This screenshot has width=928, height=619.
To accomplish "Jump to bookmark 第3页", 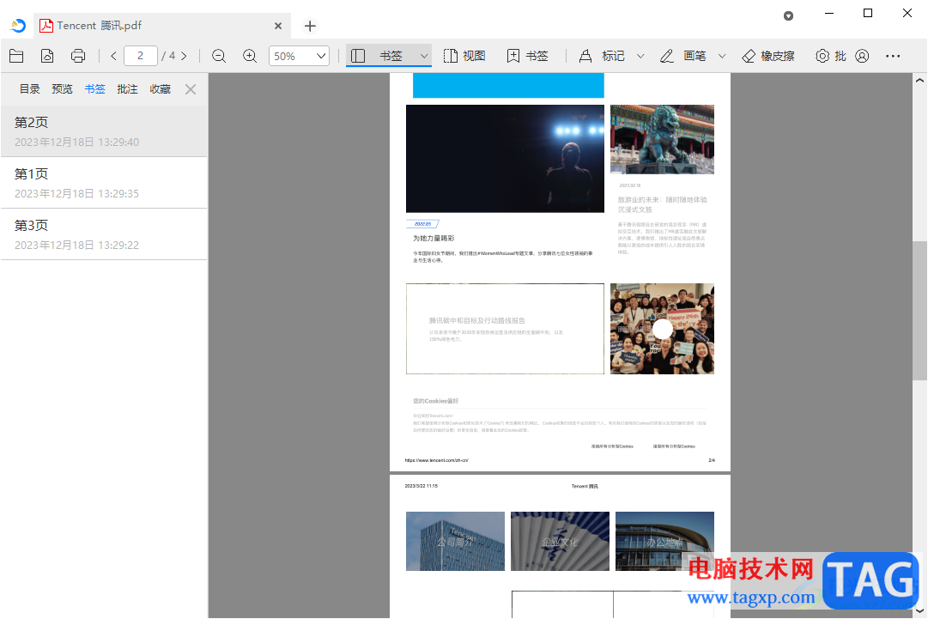I will tap(104, 234).
